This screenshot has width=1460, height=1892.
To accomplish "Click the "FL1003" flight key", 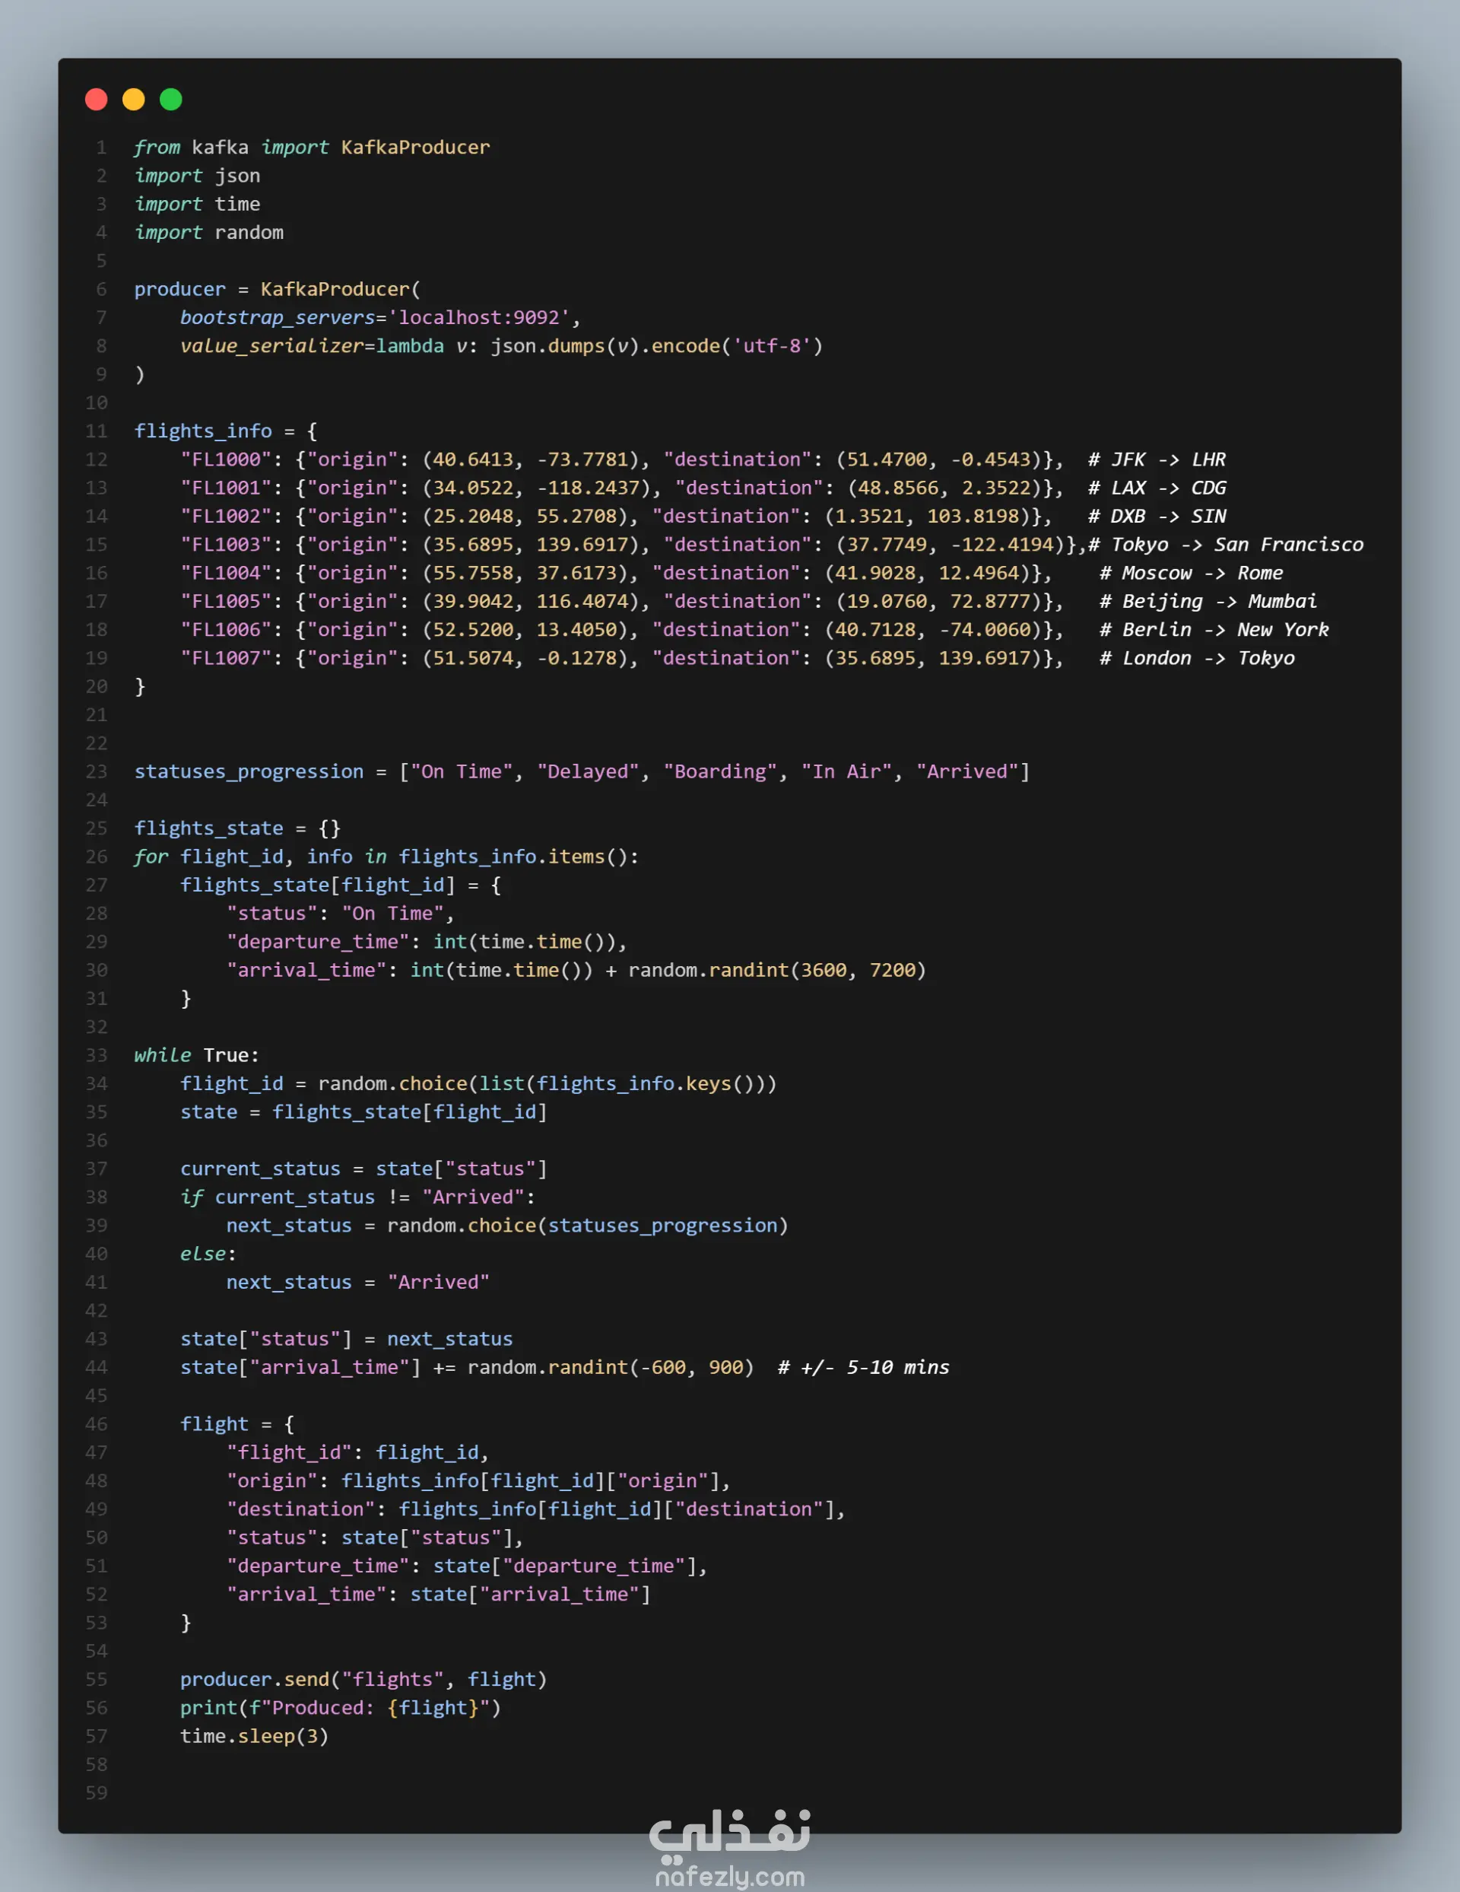I will click(225, 545).
